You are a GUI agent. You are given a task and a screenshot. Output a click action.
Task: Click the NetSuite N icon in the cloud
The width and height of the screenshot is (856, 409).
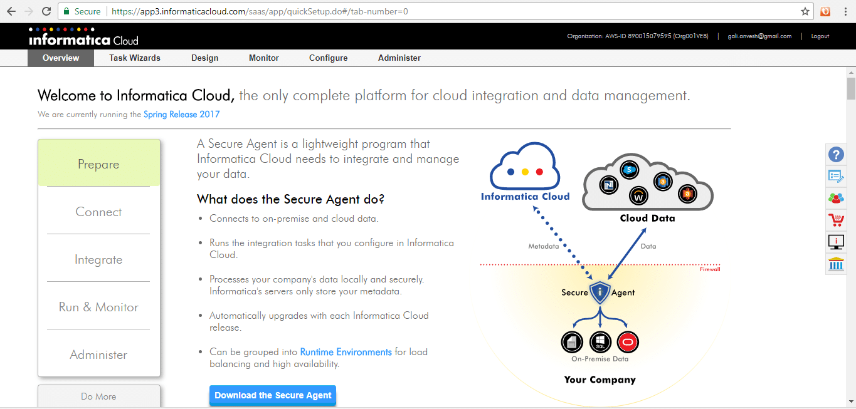pyautogui.click(x=608, y=185)
